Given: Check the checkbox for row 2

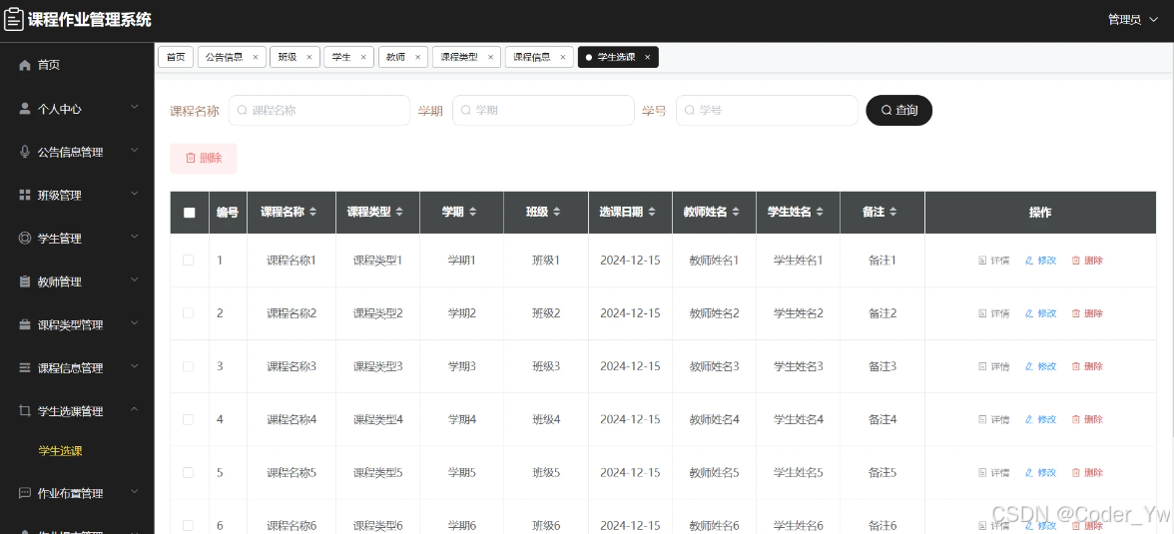Looking at the screenshot, I should pos(188,313).
